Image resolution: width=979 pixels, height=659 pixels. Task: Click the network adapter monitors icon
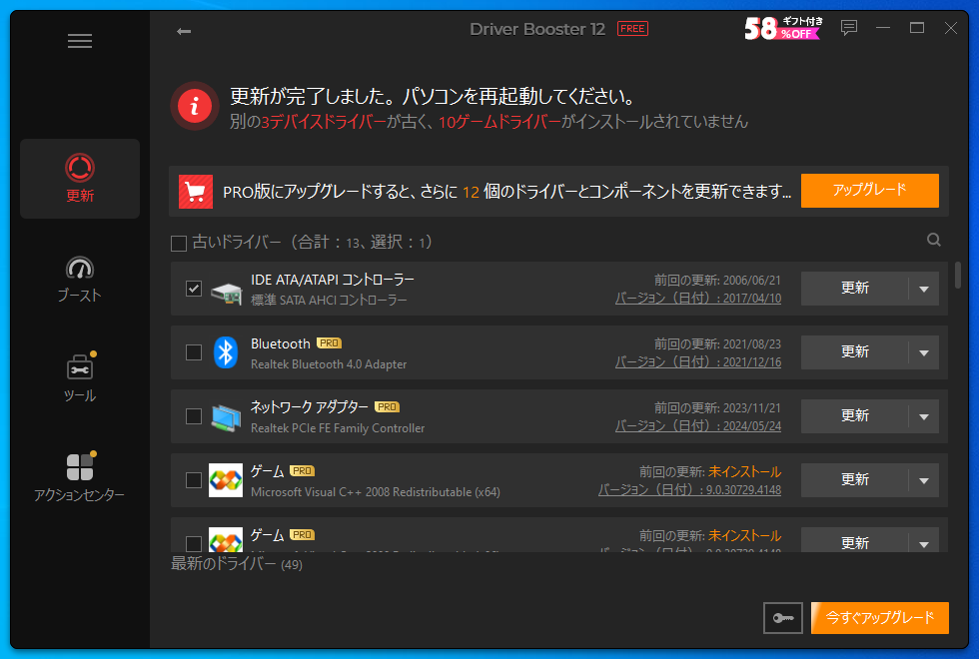tap(226, 417)
